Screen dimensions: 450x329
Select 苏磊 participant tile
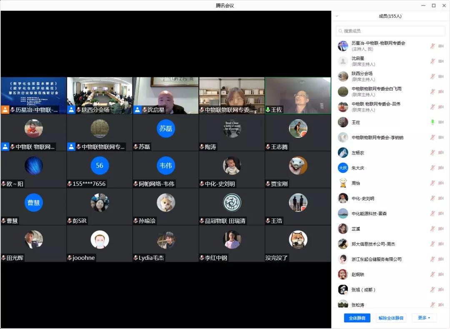point(165,132)
